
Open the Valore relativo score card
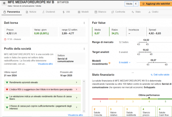(x=116, y=111)
